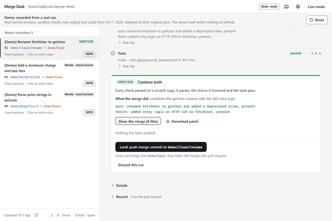The height and width of the screenshot is (221, 332).
Task: Click the Combine both heading
Action: [x=150, y=82]
